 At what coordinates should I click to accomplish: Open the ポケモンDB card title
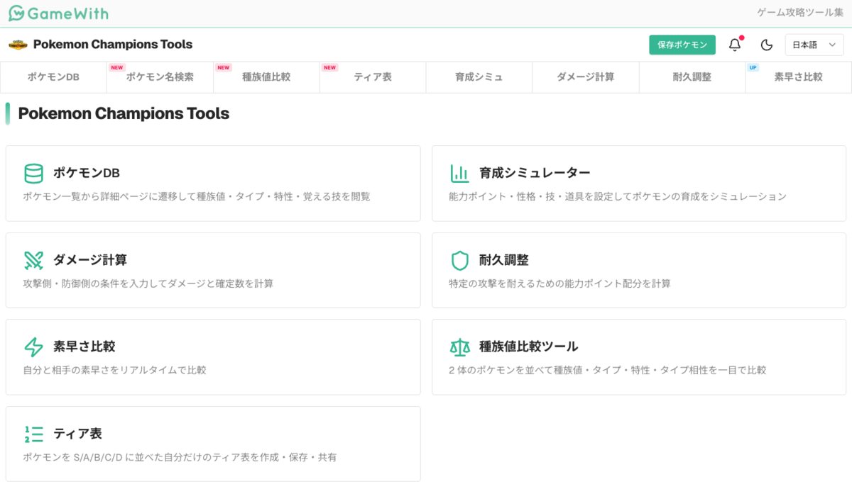point(87,173)
